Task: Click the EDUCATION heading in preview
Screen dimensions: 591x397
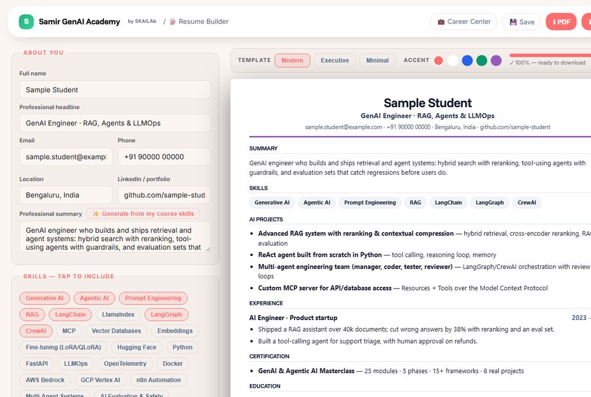Action: pyautogui.click(x=265, y=386)
